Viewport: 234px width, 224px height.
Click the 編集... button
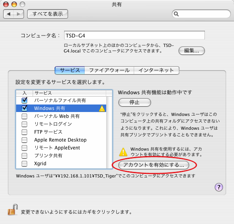pyautogui.click(x=192, y=51)
